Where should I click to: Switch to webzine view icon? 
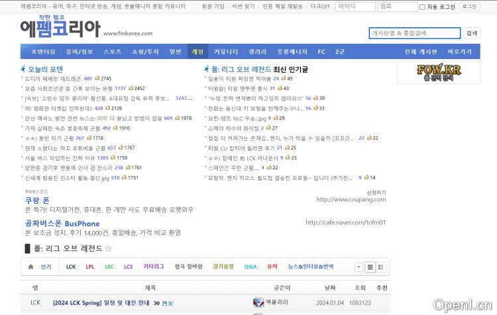tap(382, 267)
